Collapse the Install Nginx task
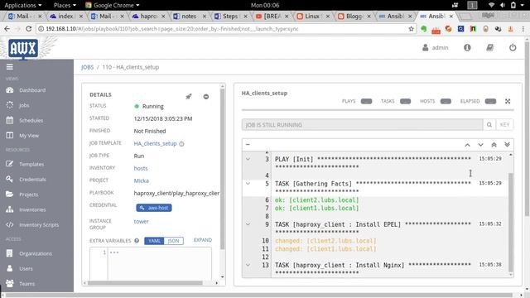The width and height of the screenshot is (530, 298). point(248,265)
